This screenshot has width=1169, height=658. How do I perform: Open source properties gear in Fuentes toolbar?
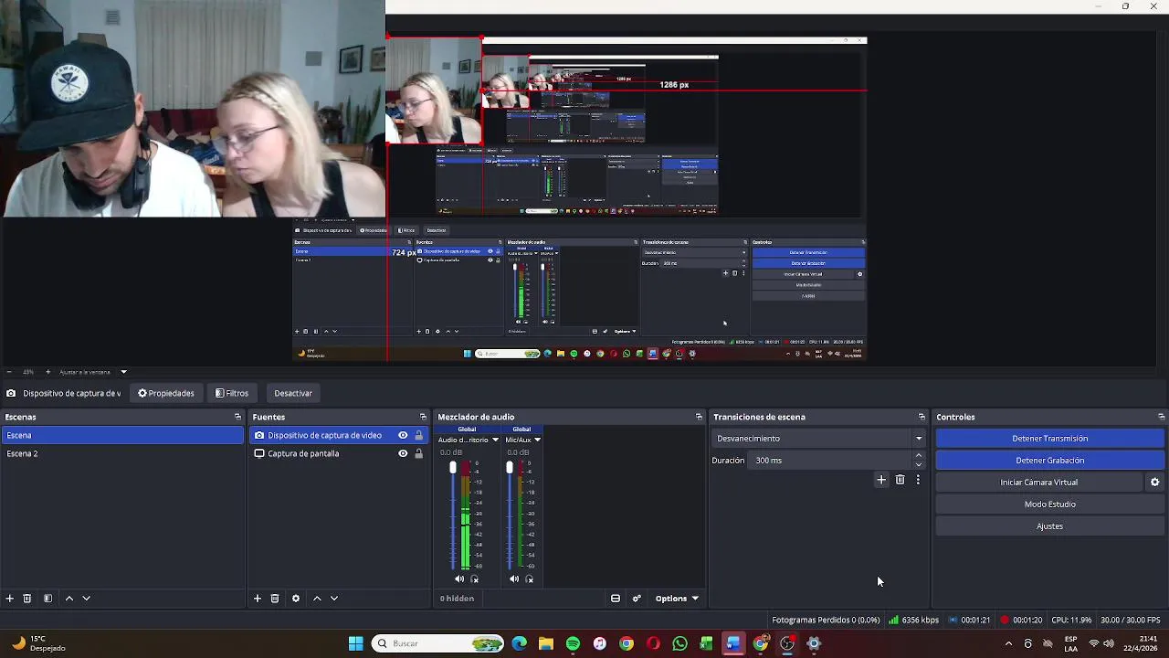(x=296, y=599)
